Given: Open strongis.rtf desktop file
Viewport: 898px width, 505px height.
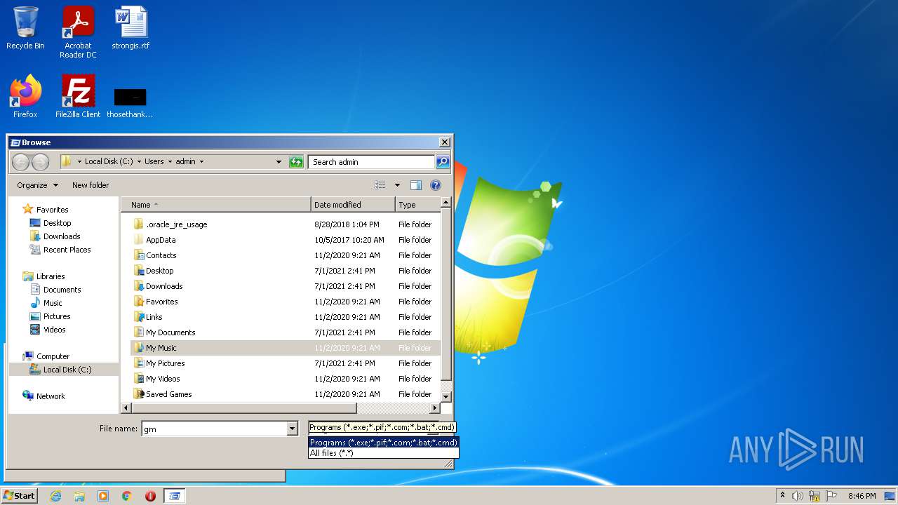Looking at the screenshot, I should coord(130,28).
